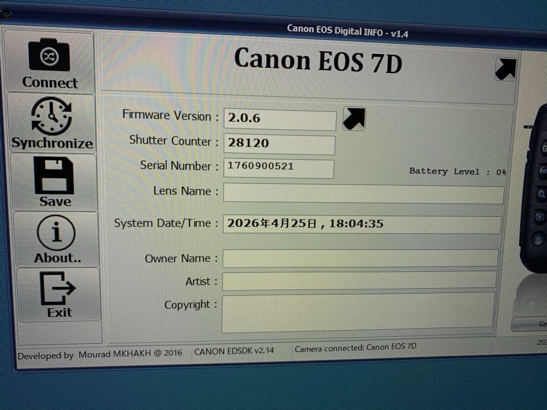Open the About info icon
547x410 pixels.
click(x=56, y=233)
